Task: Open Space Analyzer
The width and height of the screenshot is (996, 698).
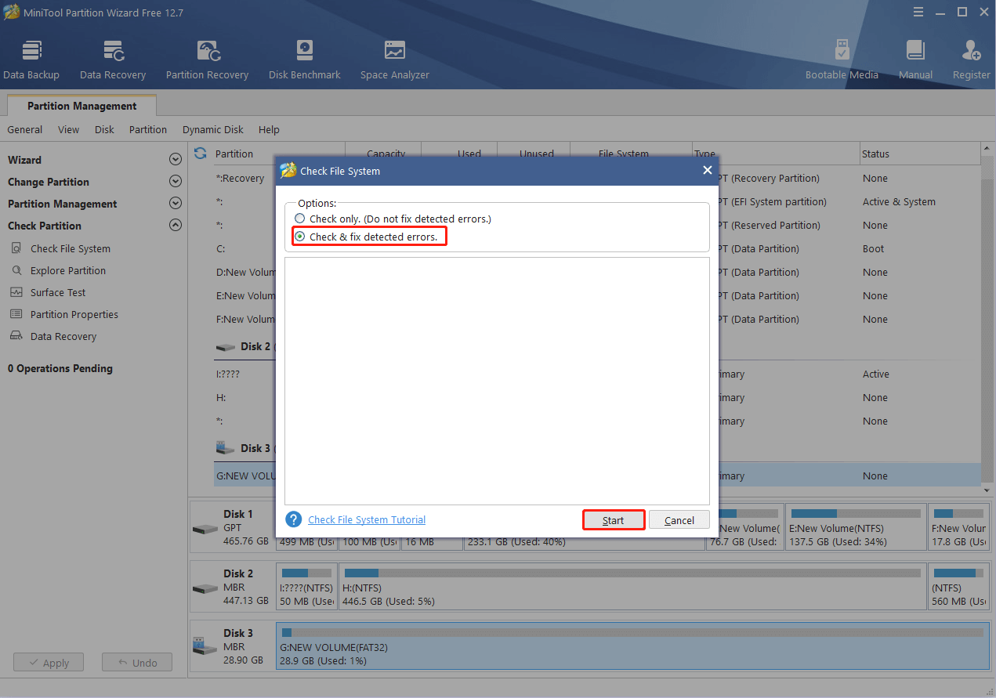Action: [394, 60]
